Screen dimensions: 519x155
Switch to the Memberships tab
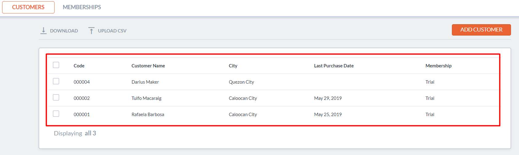coord(82,7)
